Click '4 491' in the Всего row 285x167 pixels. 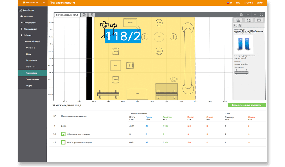point(132,126)
